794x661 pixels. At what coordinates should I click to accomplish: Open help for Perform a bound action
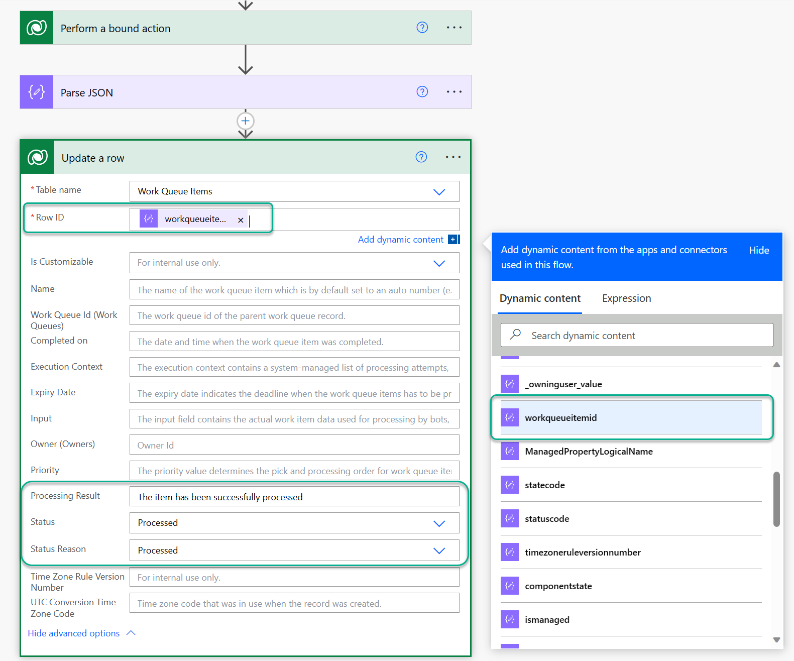pyautogui.click(x=422, y=28)
